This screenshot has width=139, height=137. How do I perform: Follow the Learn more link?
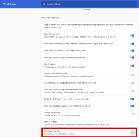pos(56,27)
